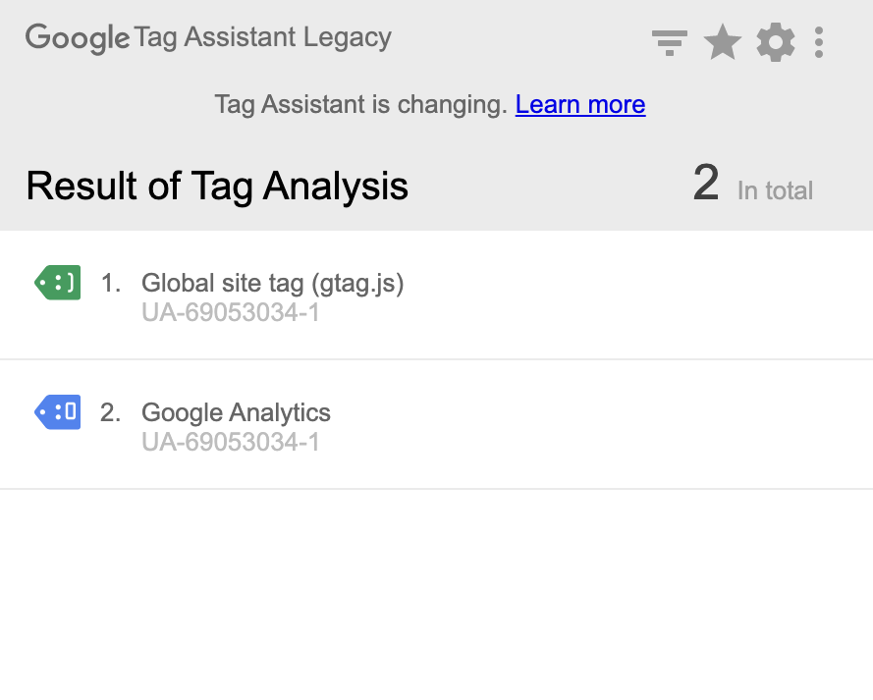The width and height of the screenshot is (873, 700).
Task: Click the star favorite icon
Action: point(722,42)
